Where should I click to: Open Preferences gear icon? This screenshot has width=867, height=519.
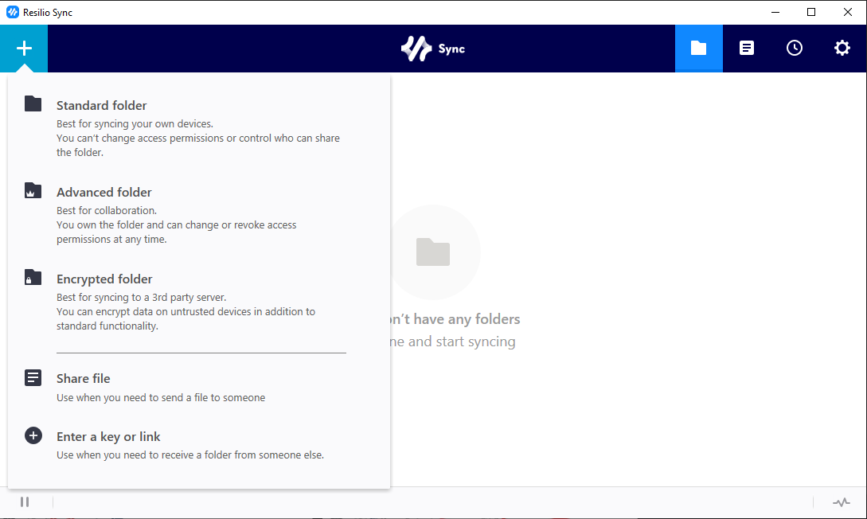pyautogui.click(x=842, y=48)
